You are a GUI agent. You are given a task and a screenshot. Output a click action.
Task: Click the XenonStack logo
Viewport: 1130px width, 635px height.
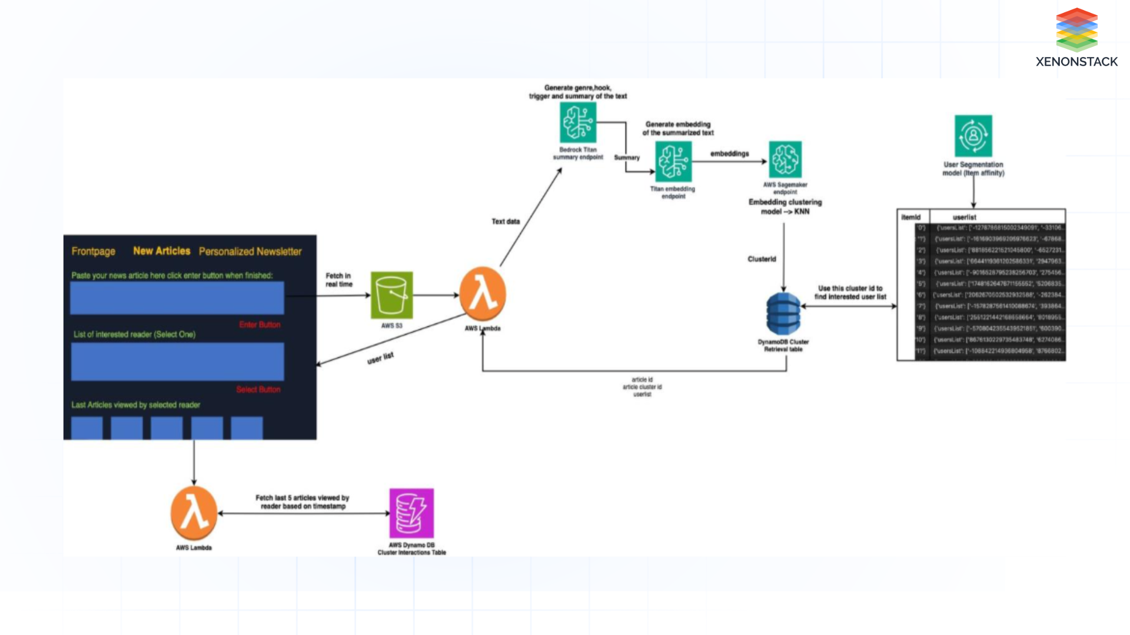1076,38
